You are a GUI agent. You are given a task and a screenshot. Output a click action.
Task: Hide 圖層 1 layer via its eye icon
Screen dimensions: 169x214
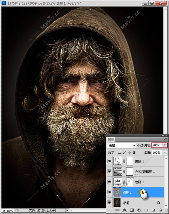click(109, 192)
